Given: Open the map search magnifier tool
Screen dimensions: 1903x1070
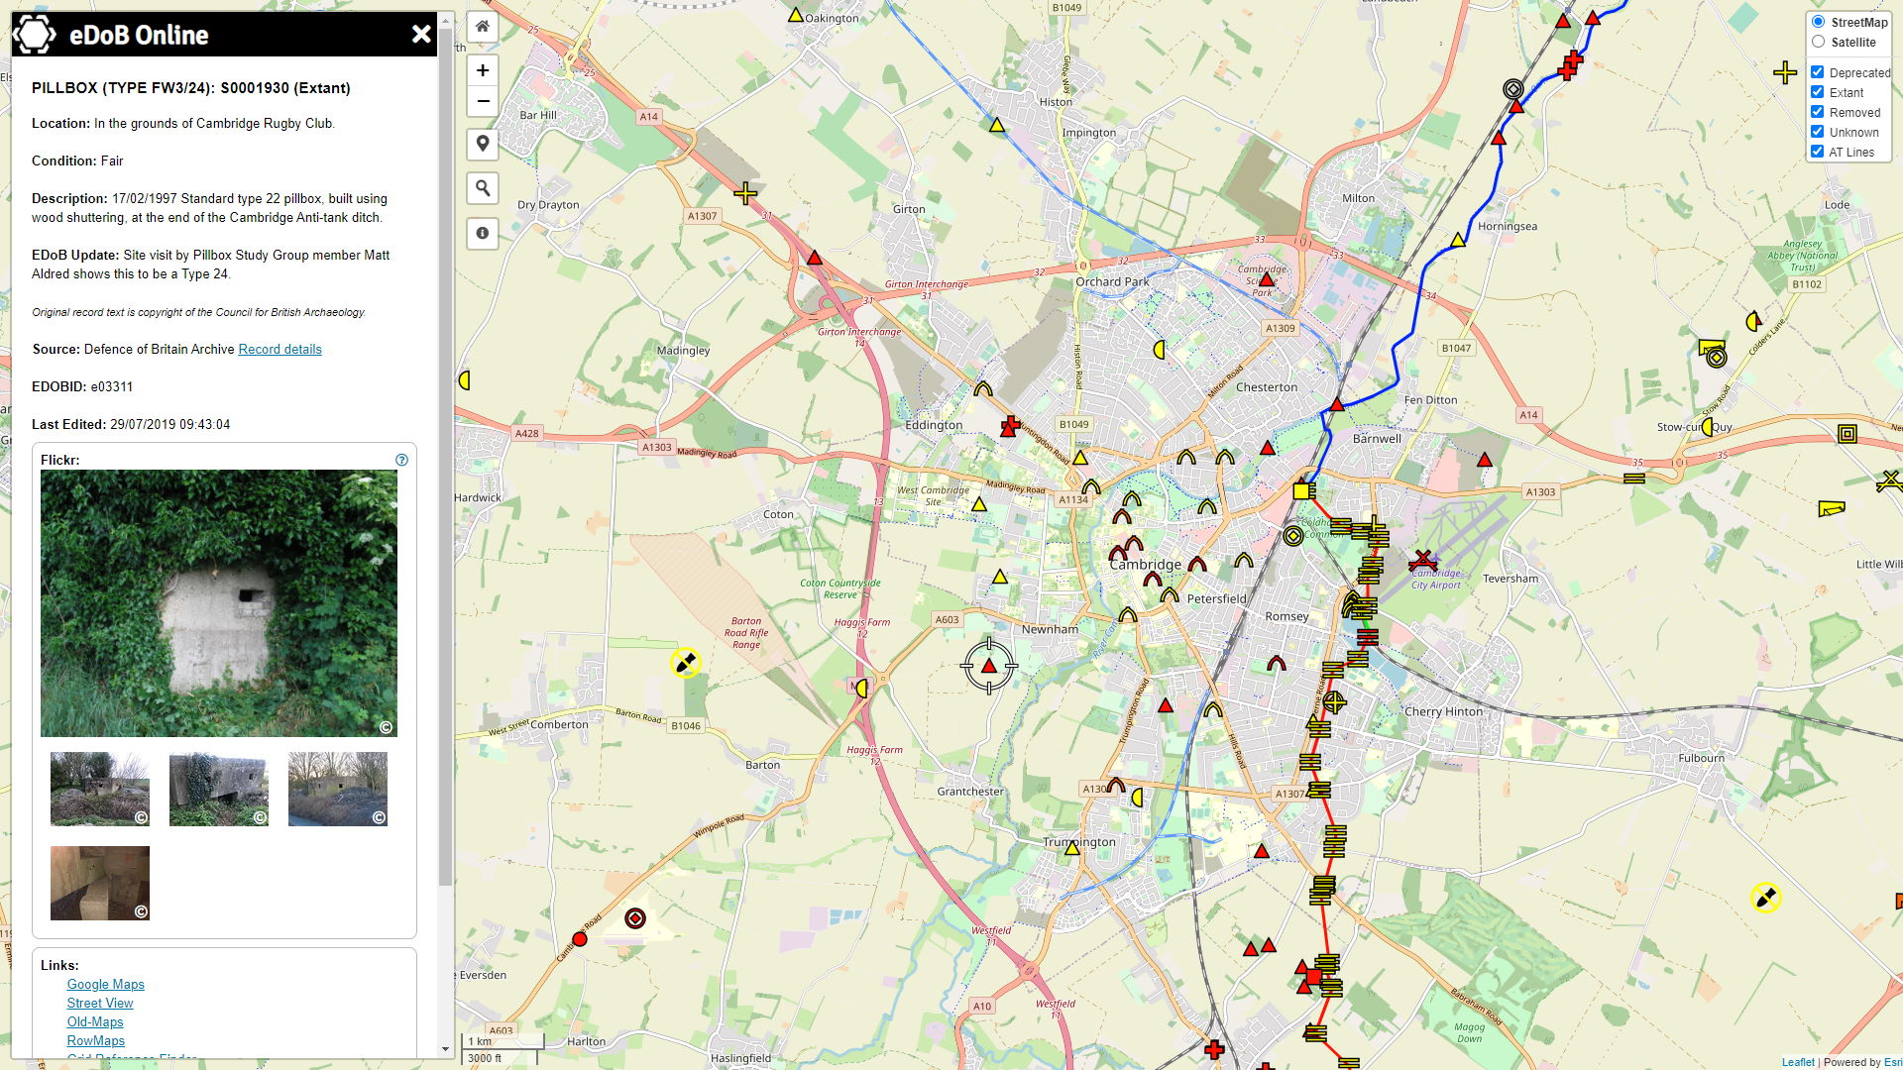Looking at the screenshot, I should [483, 188].
